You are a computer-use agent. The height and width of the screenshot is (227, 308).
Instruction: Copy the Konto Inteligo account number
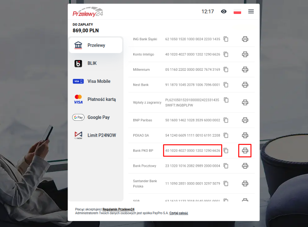(226, 54)
